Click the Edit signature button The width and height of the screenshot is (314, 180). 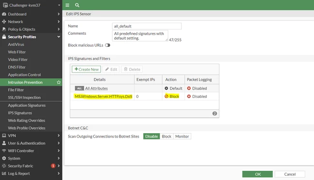(x=111, y=69)
